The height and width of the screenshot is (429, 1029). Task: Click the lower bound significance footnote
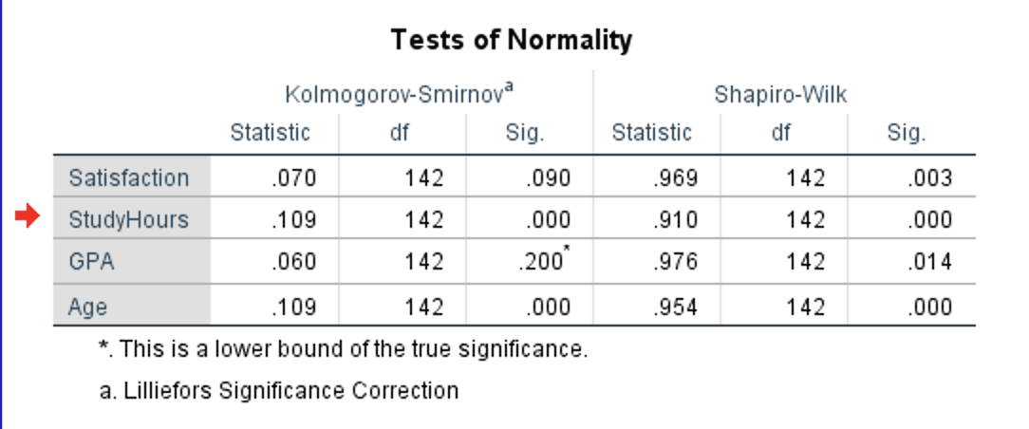(x=343, y=348)
